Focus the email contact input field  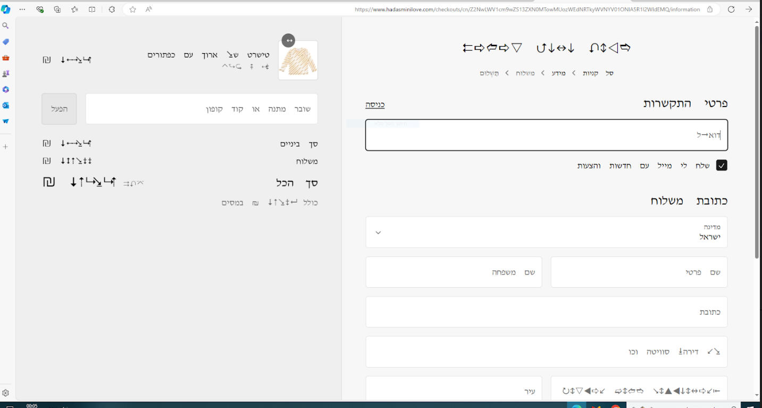(x=547, y=135)
